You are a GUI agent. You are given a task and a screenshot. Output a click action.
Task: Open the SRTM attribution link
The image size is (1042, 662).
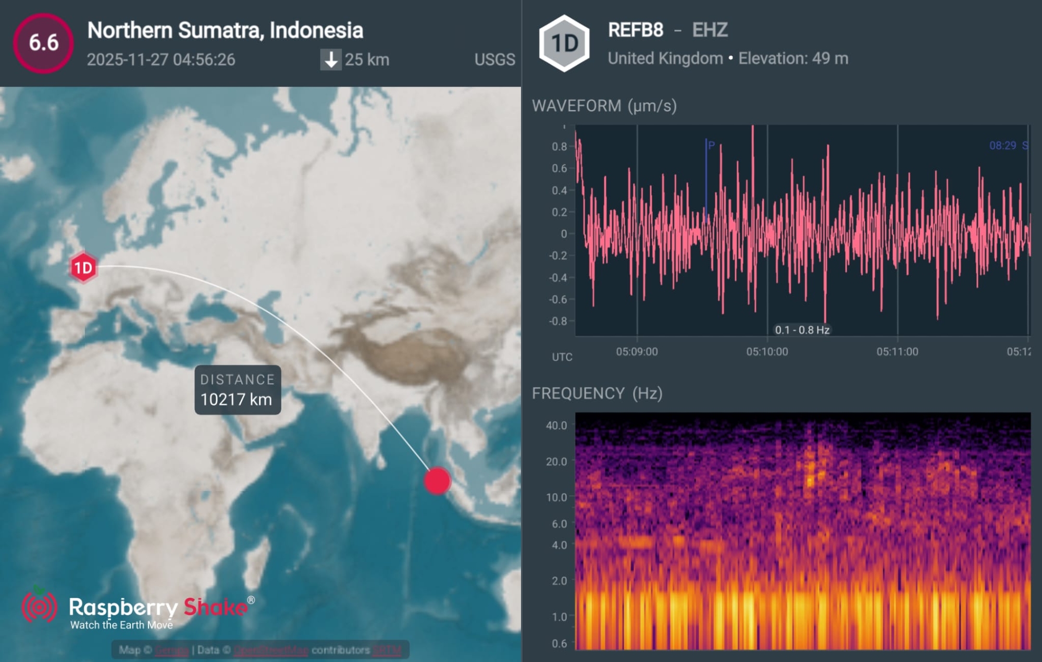pos(387,650)
